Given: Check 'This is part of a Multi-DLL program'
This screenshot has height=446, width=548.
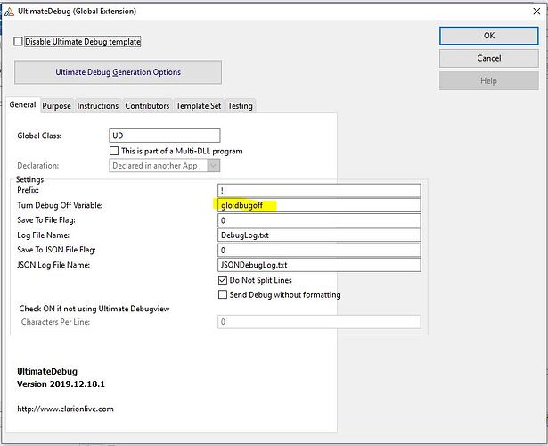Looking at the screenshot, I should [x=114, y=151].
